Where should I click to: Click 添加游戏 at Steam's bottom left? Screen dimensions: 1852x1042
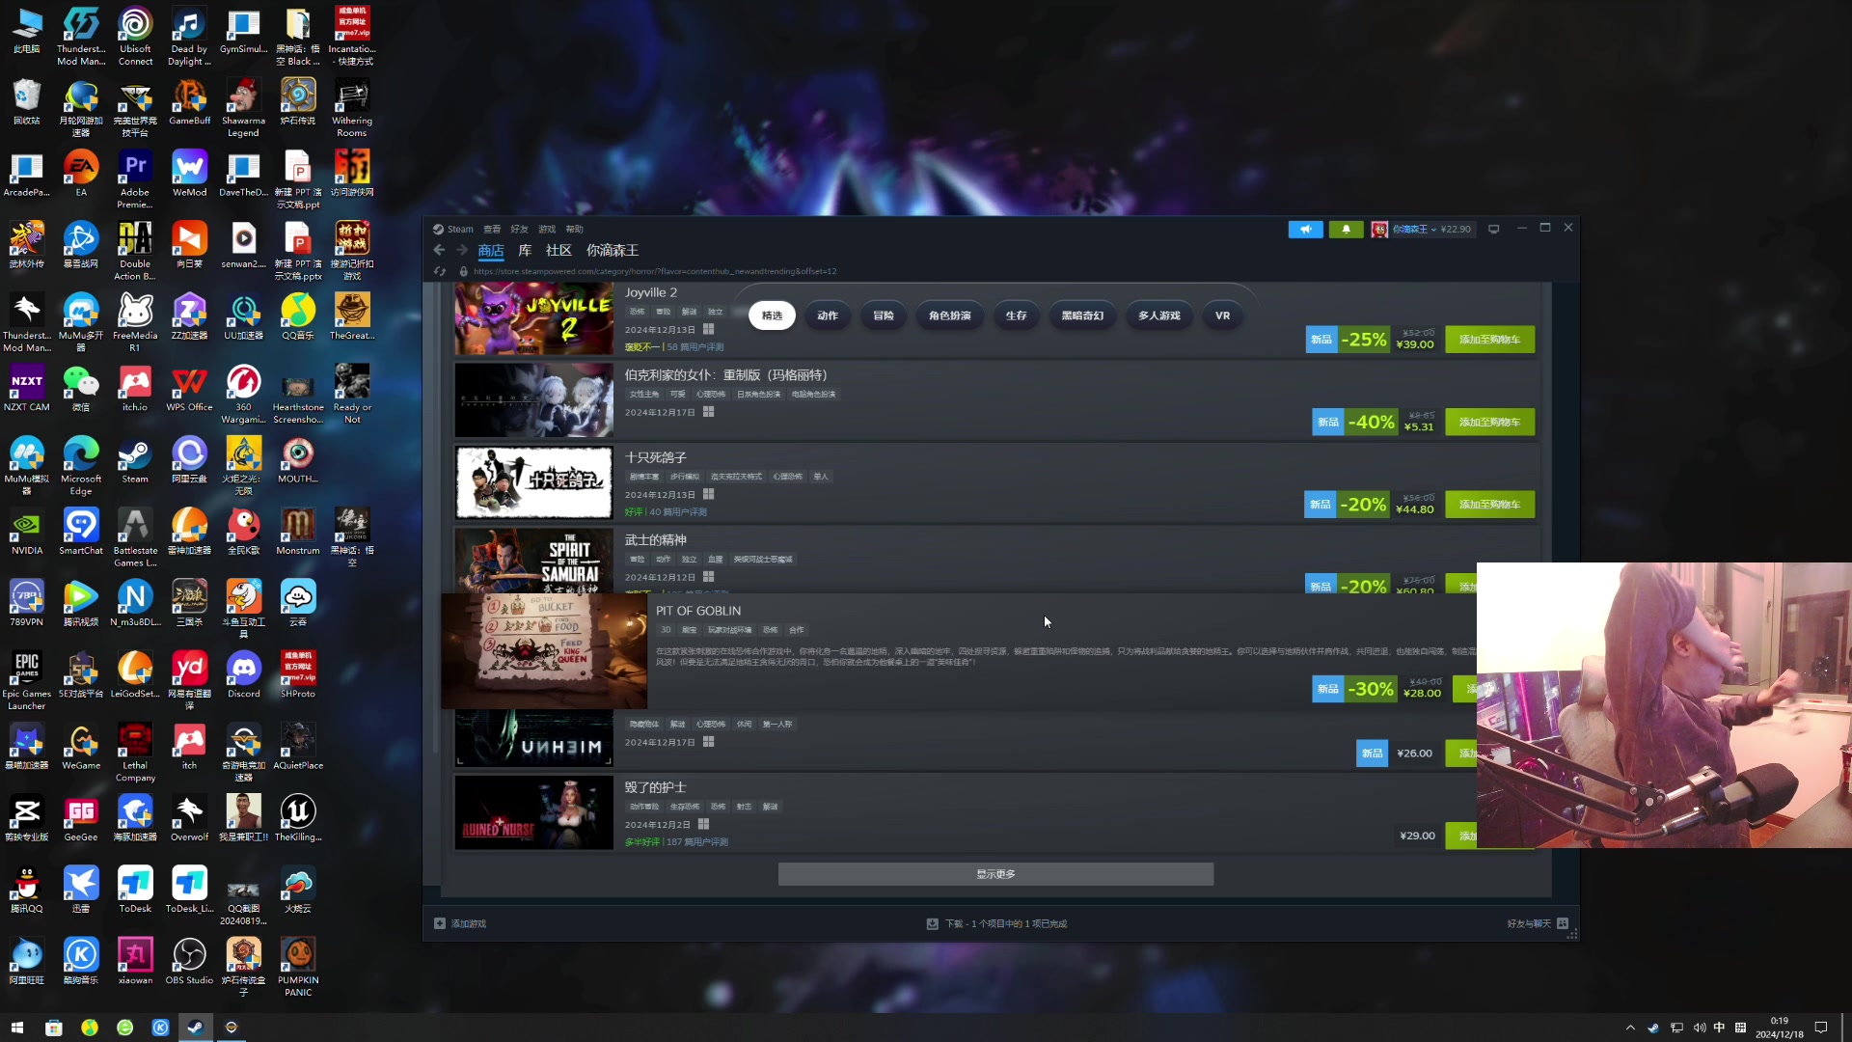point(460,923)
